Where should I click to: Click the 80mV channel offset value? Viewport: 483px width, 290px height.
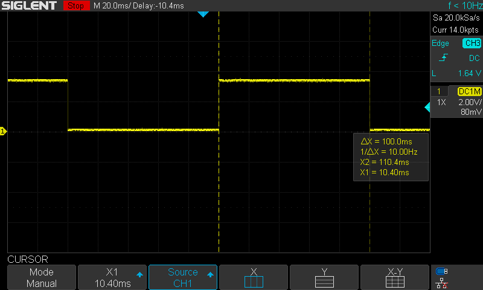[471, 112]
